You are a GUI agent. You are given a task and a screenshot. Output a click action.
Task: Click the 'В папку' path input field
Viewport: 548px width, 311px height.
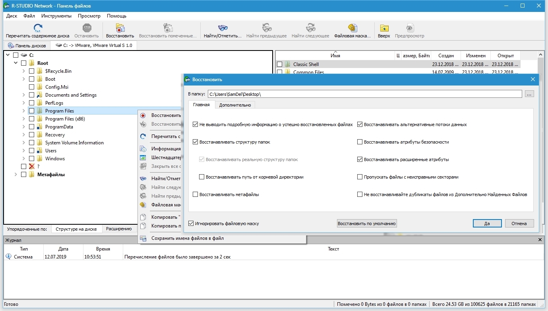coord(364,94)
